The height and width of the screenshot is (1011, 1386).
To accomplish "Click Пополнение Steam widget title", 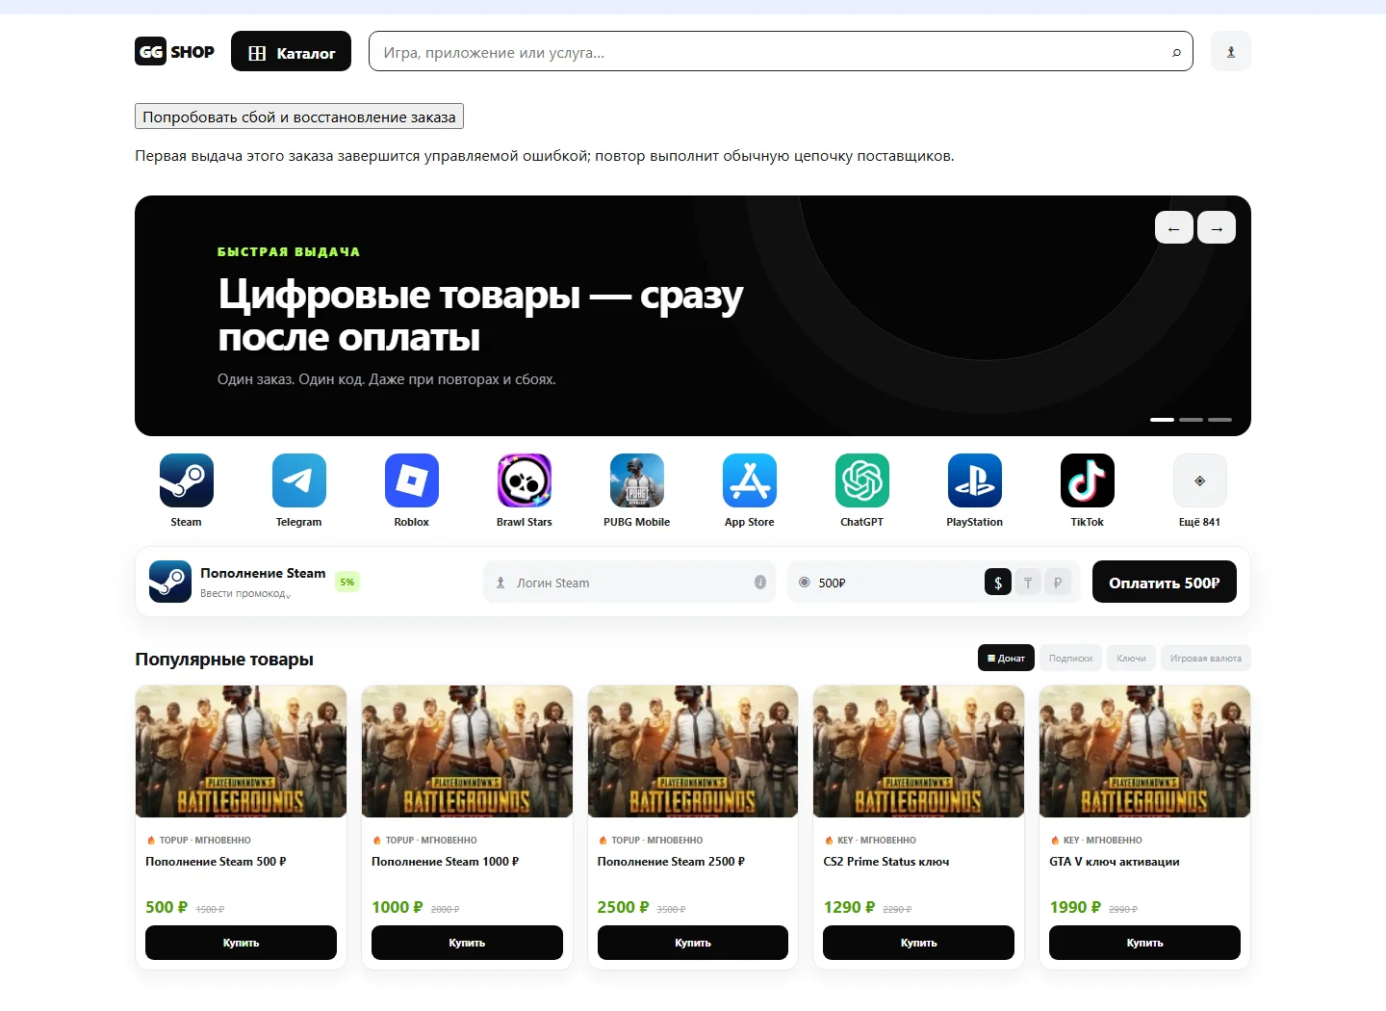I will pyautogui.click(x=263, y=573).
